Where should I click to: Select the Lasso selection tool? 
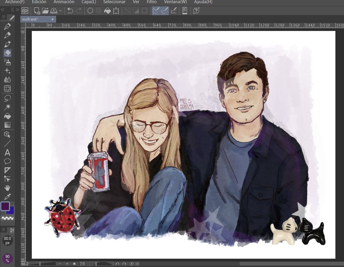(7, 98)
